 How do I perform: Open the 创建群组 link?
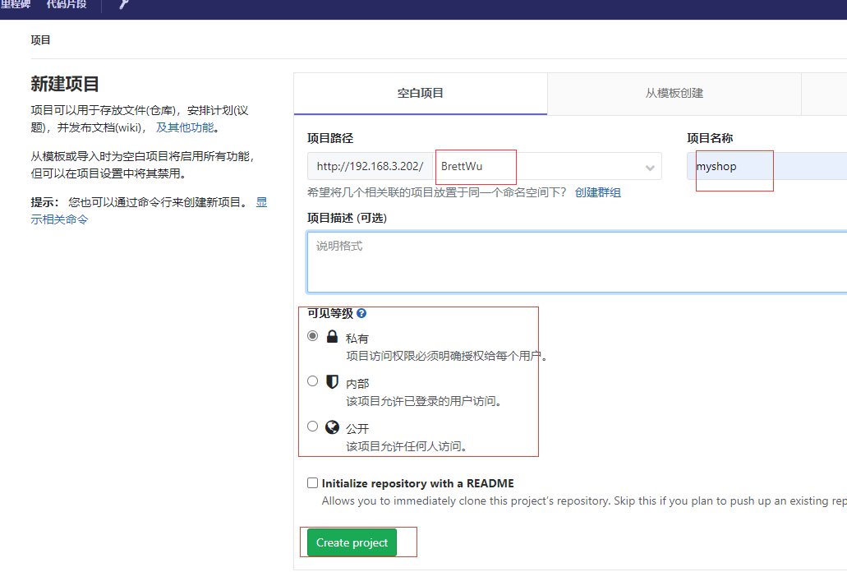click(597, 192)
